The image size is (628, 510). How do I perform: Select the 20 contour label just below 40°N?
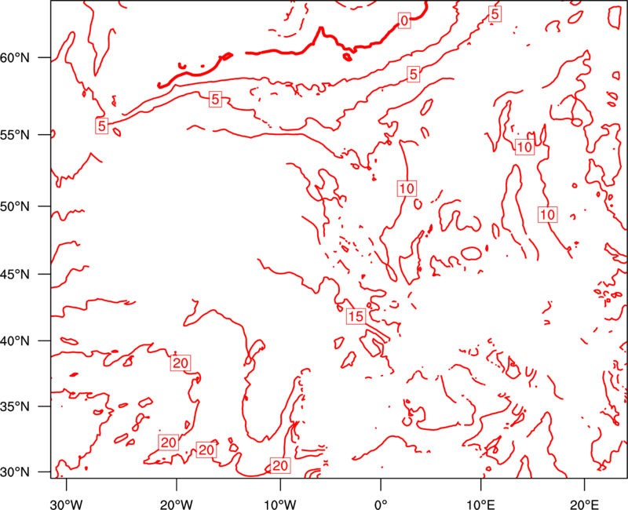click(181, 363)
